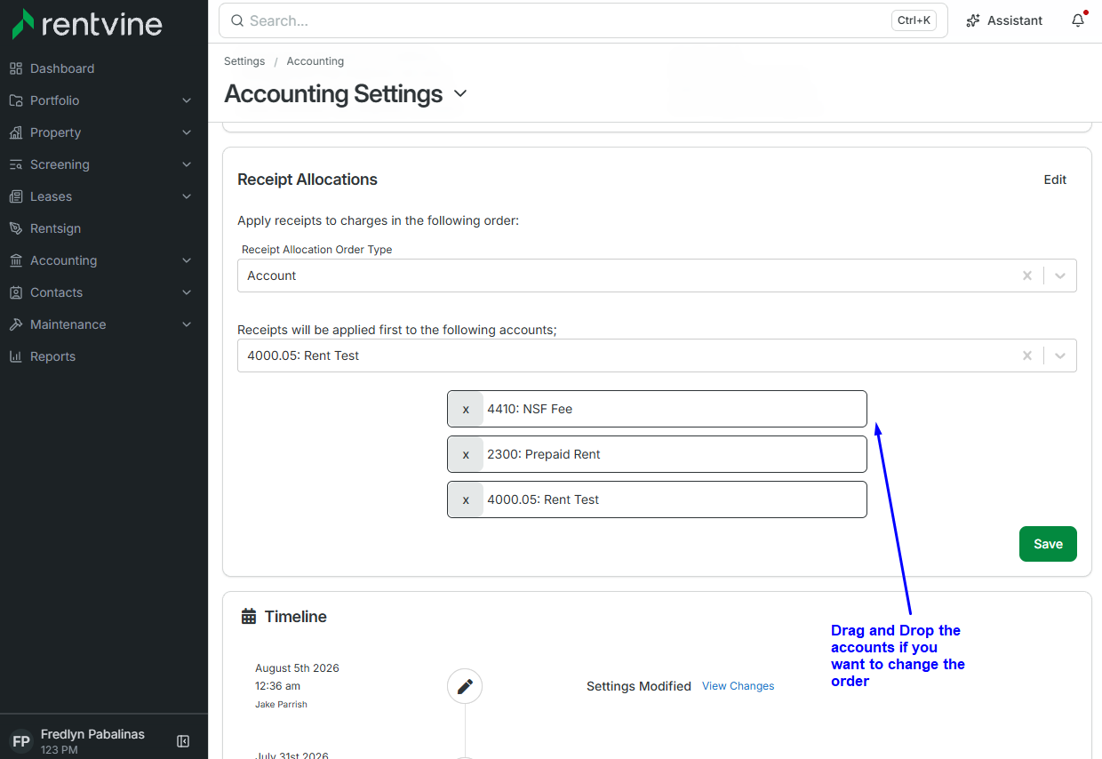Expand the Screening menu chevron
Screen dimensions: 1102x759
187,164
